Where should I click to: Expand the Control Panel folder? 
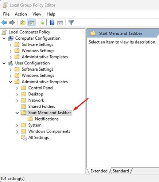coord(17,88)
